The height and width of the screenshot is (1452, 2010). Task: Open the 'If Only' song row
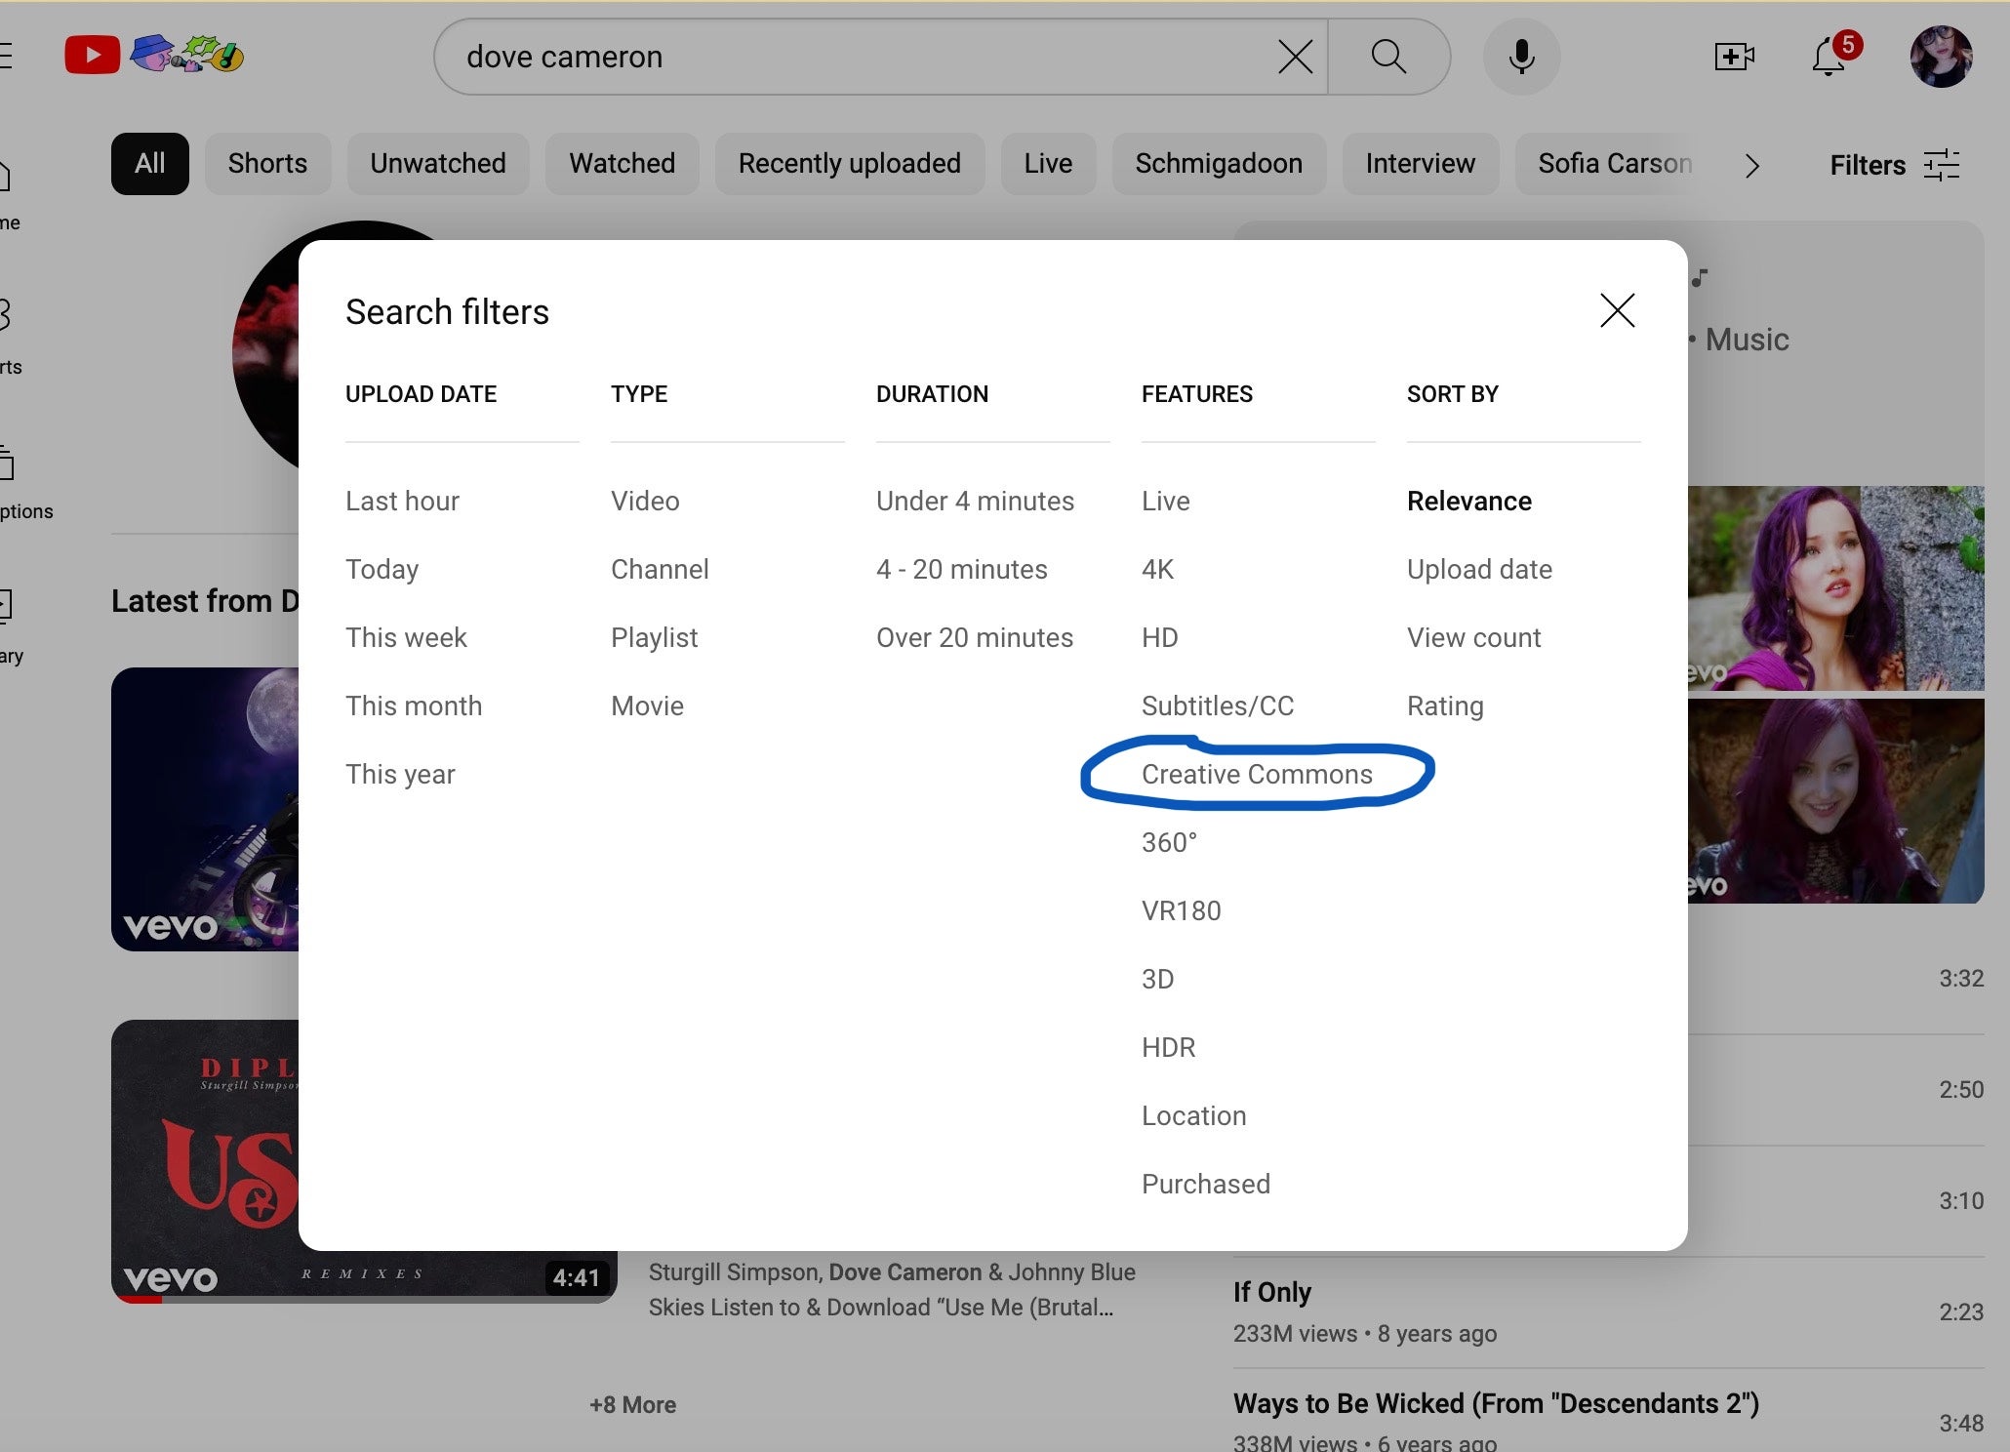click(x=1608, y=1311)
